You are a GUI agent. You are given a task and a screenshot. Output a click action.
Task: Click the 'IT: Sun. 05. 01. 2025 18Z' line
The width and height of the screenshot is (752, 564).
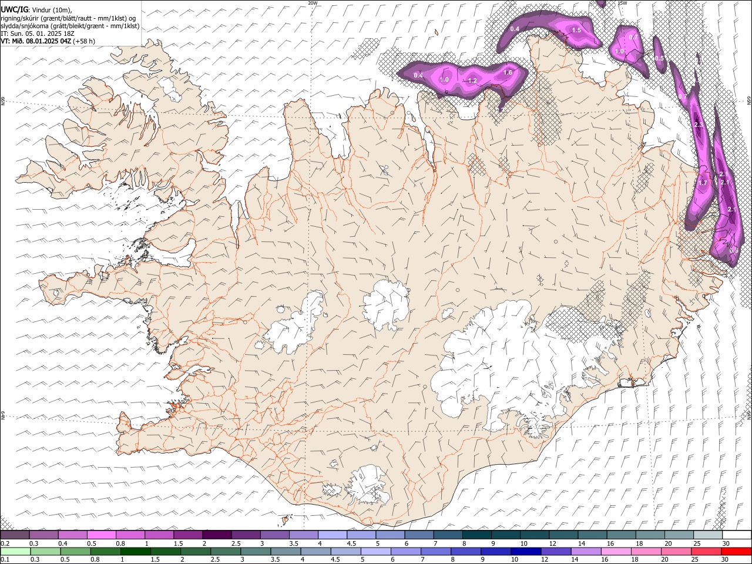tap(38, 33)
